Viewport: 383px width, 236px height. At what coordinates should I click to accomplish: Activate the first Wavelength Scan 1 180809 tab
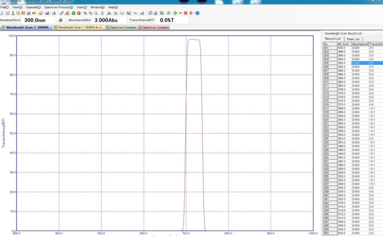(28, 28)
